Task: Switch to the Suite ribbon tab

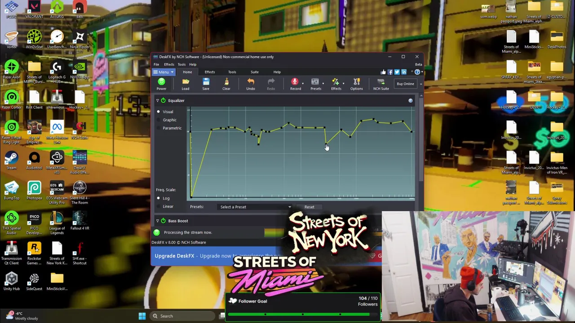Action: pos(255,72)
